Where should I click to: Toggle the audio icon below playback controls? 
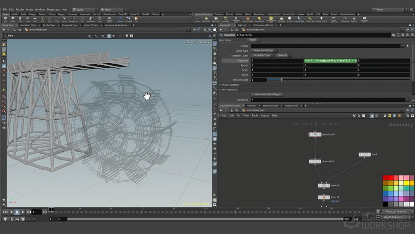click(11, 219)
